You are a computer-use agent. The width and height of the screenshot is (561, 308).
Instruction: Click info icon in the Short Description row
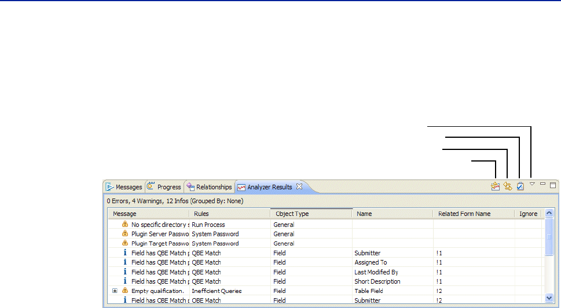[125, 281]
